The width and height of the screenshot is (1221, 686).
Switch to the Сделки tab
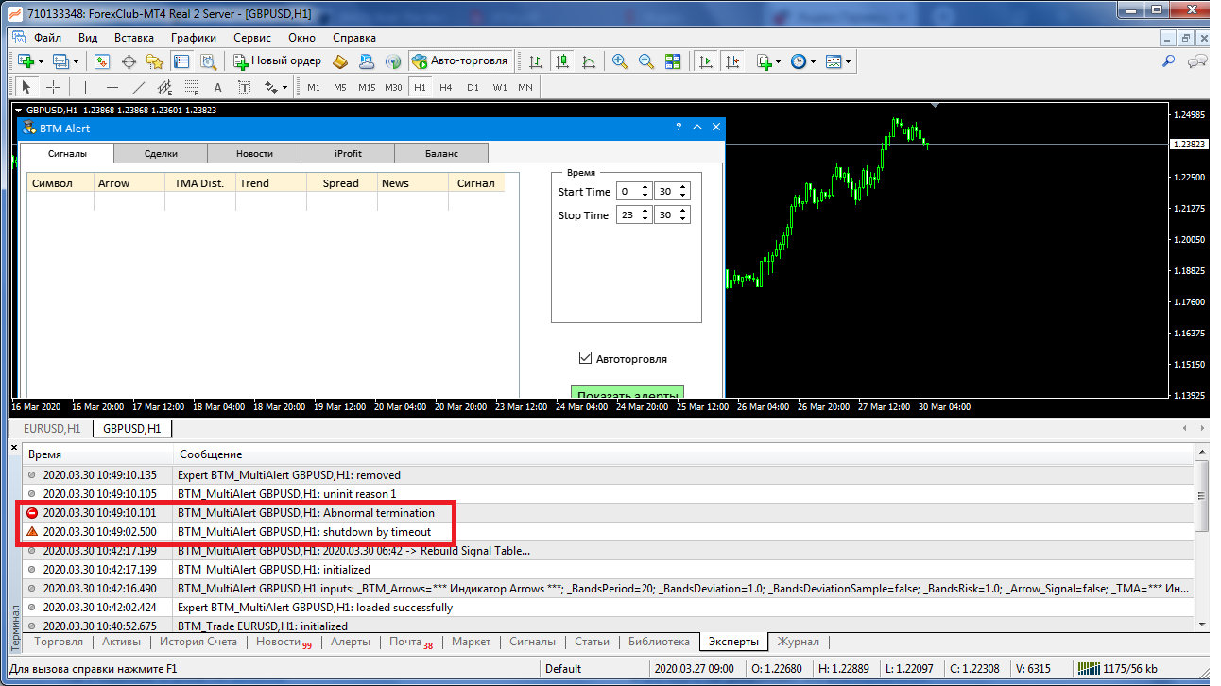pos(161,153)
